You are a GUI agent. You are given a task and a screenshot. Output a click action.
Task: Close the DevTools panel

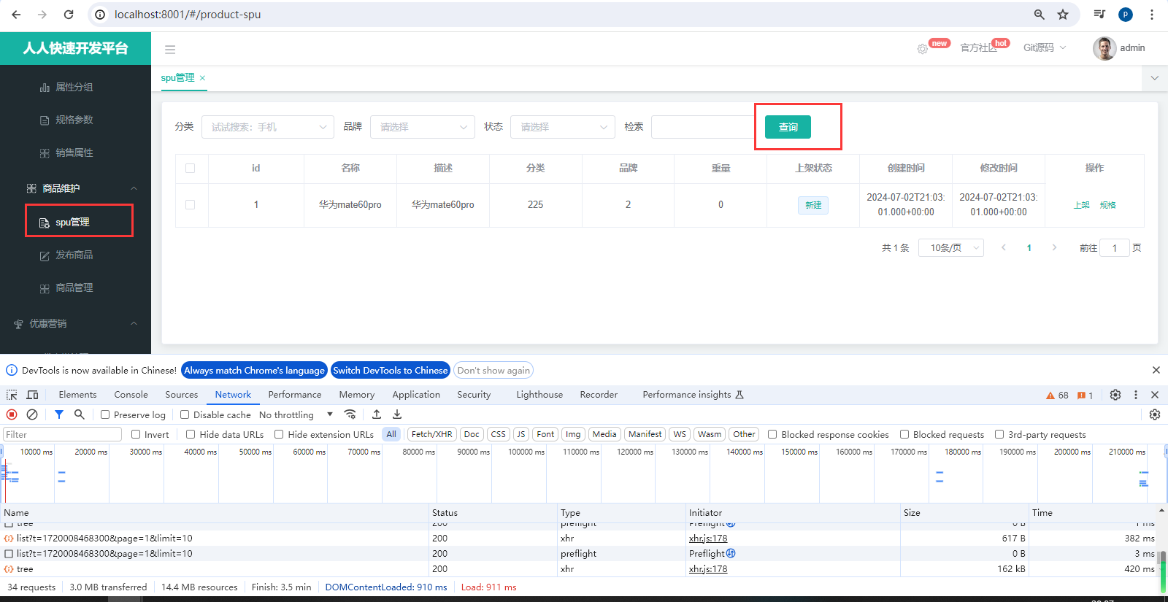(1155, 395)
